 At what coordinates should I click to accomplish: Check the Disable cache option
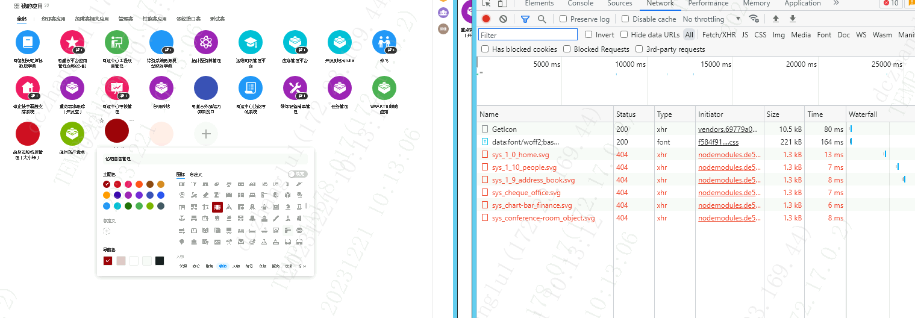pyautogui.click(x=625, y=19)
